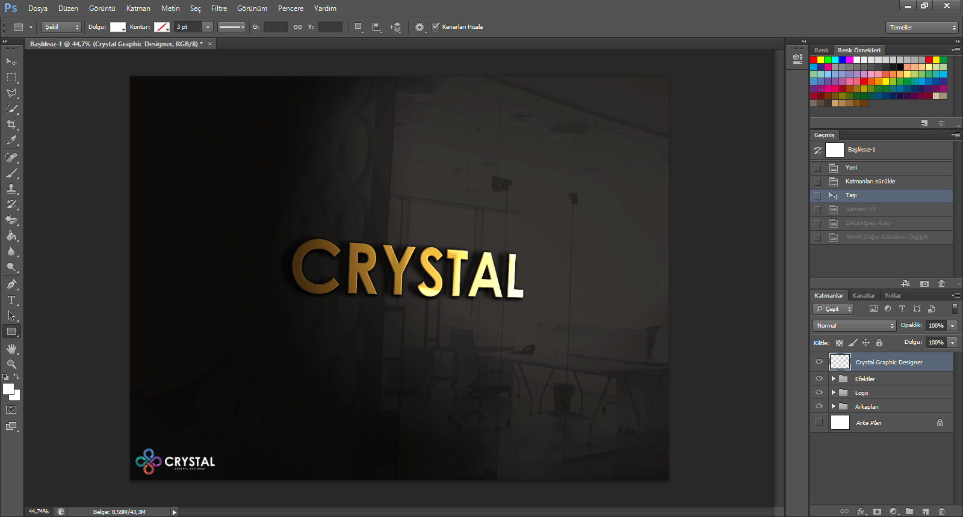Open the Kontur stroke width dropdown

(x=208, y=27)
